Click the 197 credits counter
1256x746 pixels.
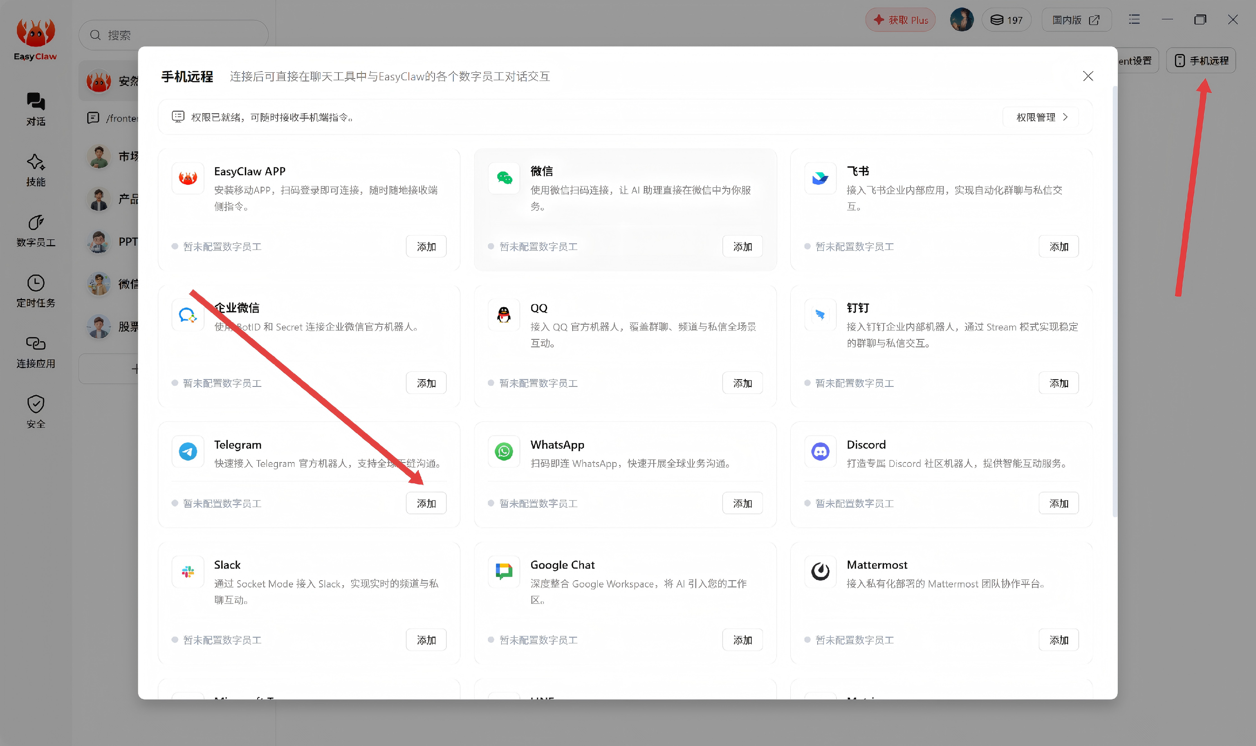1006,20
